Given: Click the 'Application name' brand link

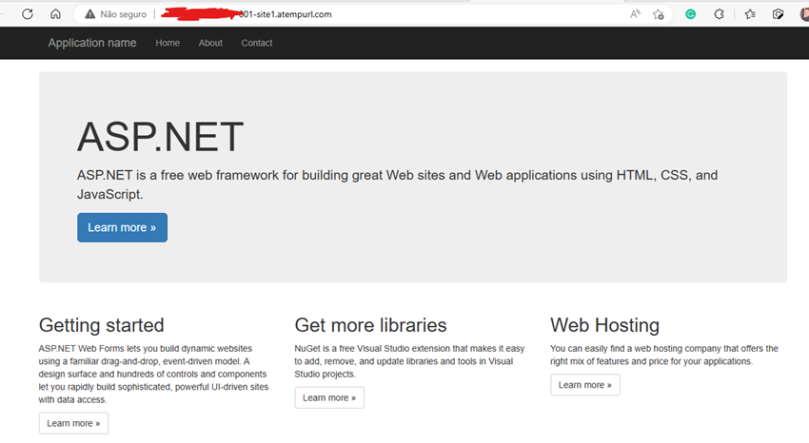Looking at the screenshot, I should [x=92, y=43].
